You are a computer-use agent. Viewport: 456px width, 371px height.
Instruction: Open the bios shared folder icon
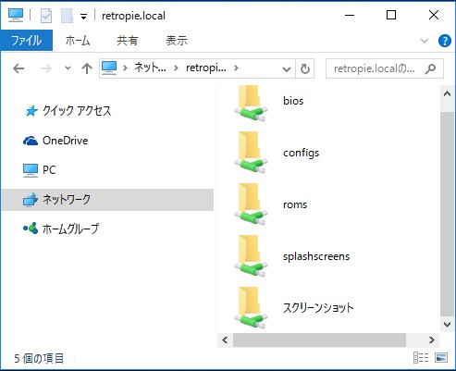251,103
